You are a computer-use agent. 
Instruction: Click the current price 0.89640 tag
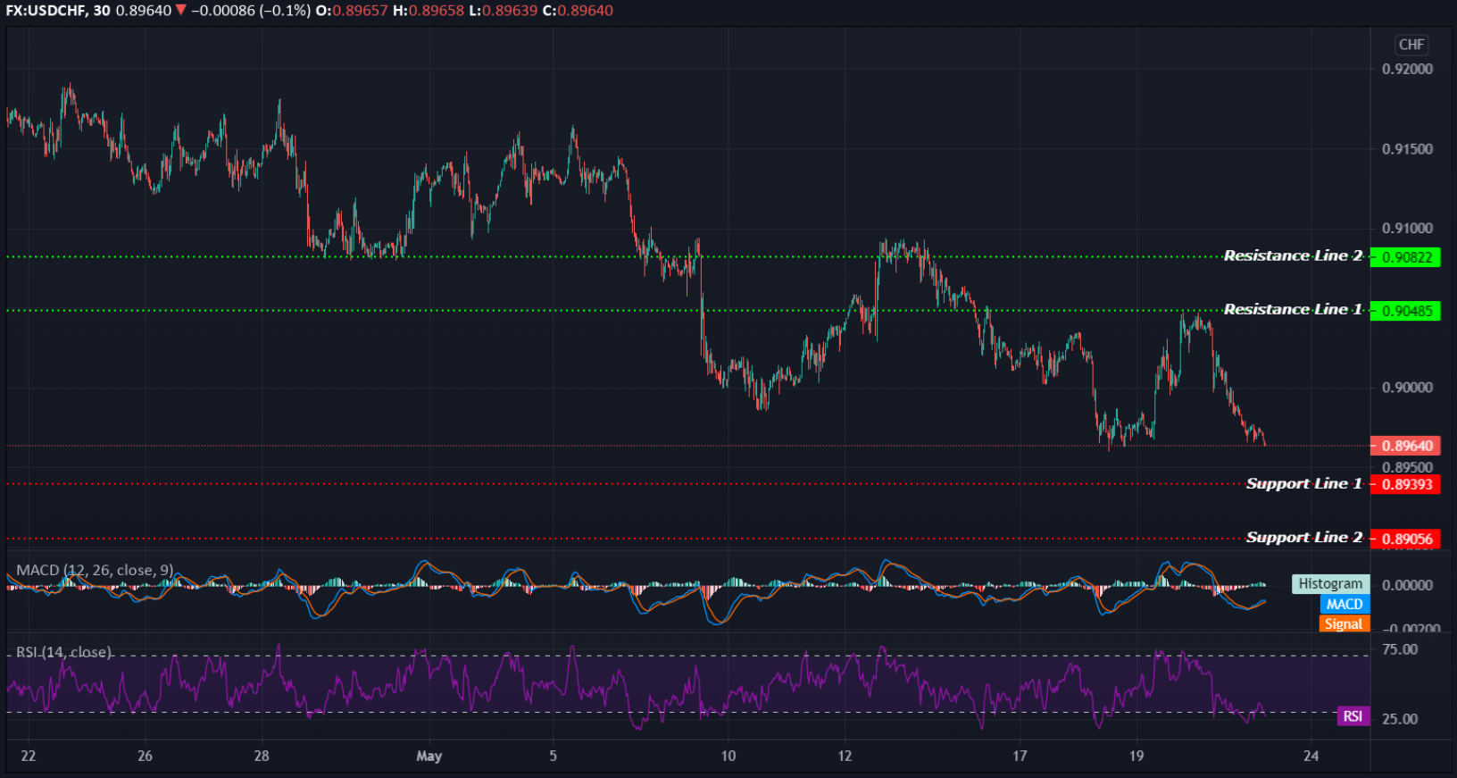tap(1405, 446)
